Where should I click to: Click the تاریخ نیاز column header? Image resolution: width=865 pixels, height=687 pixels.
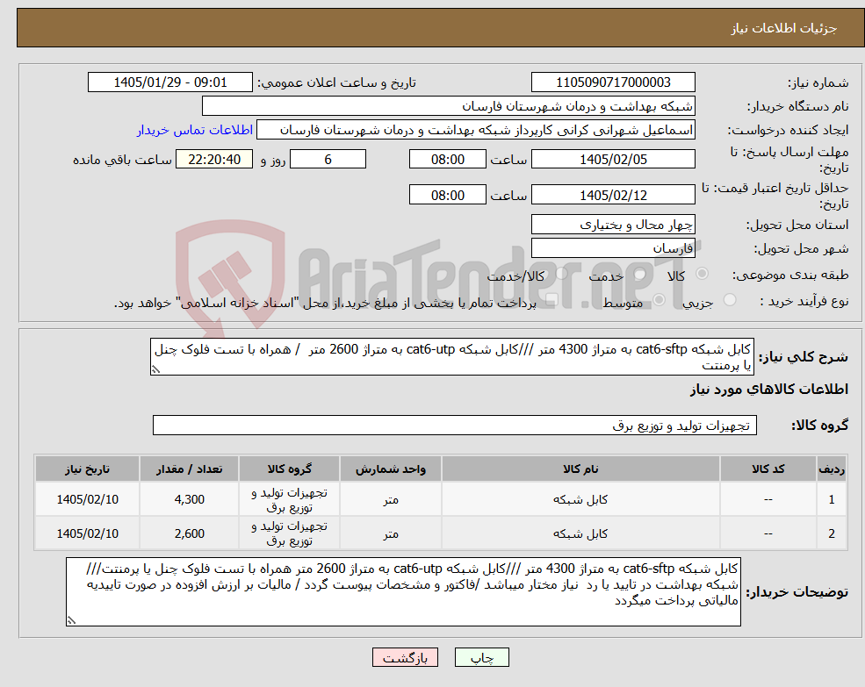(87, 469)
